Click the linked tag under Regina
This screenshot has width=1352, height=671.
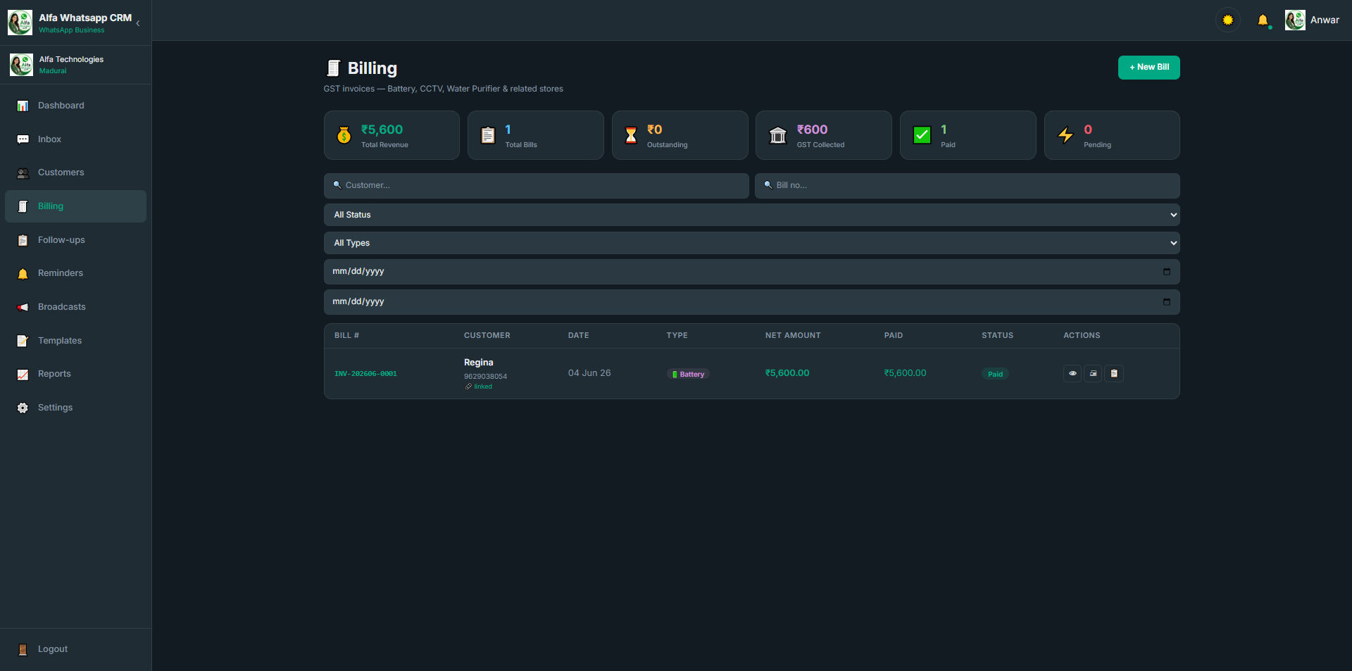479,387
